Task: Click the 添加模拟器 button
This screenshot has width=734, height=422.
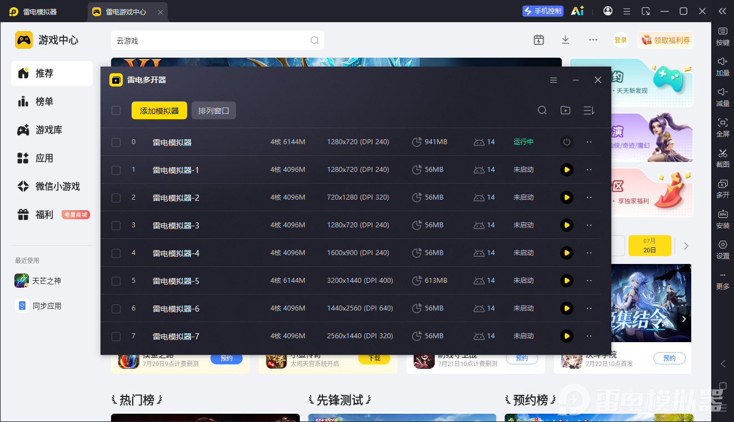Action: [x=159, y=110]
